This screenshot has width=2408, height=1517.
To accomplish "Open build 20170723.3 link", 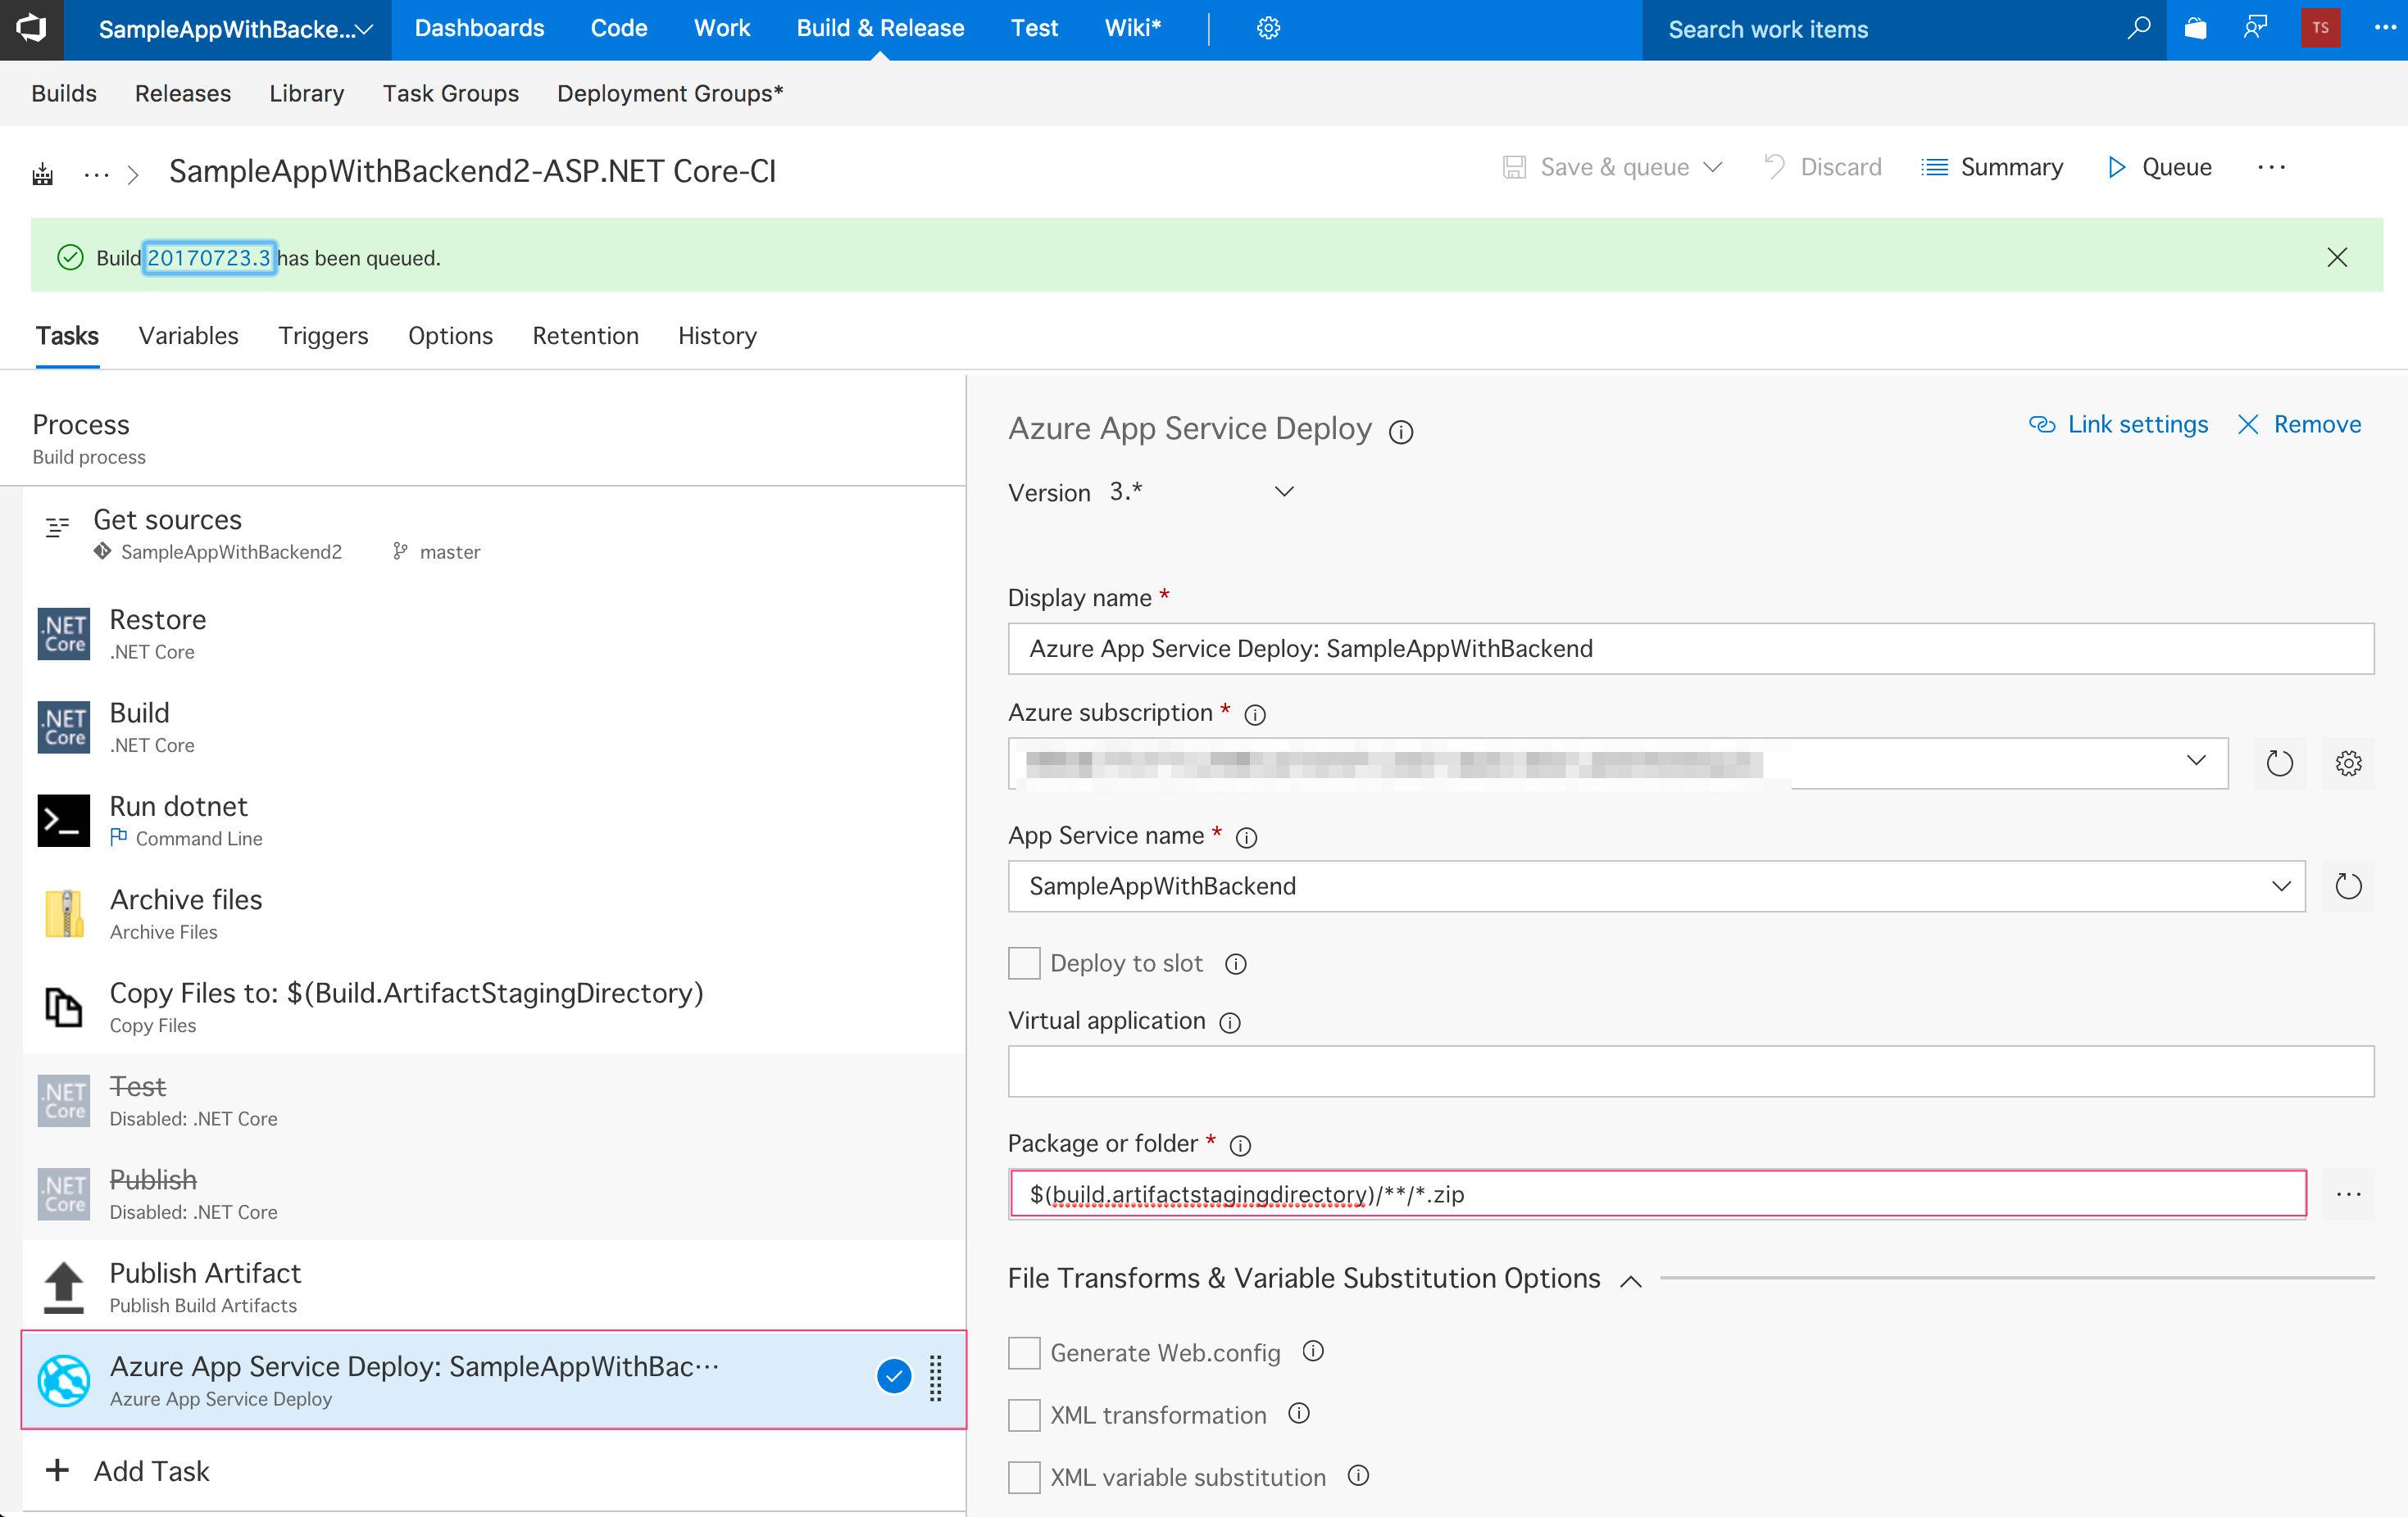I will [208, 258].
